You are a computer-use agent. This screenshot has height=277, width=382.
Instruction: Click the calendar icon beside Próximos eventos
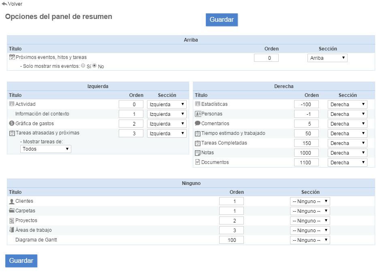click(12, 57)
